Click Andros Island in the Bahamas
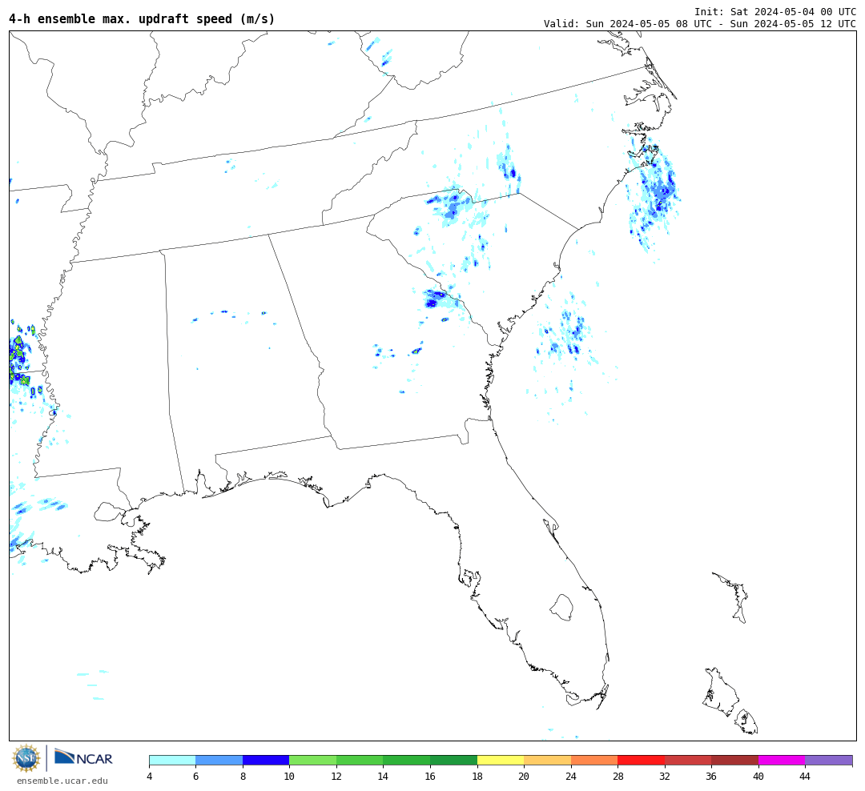Image resolution: width=865 pixels, height=791 pixels. click(721, 691)
